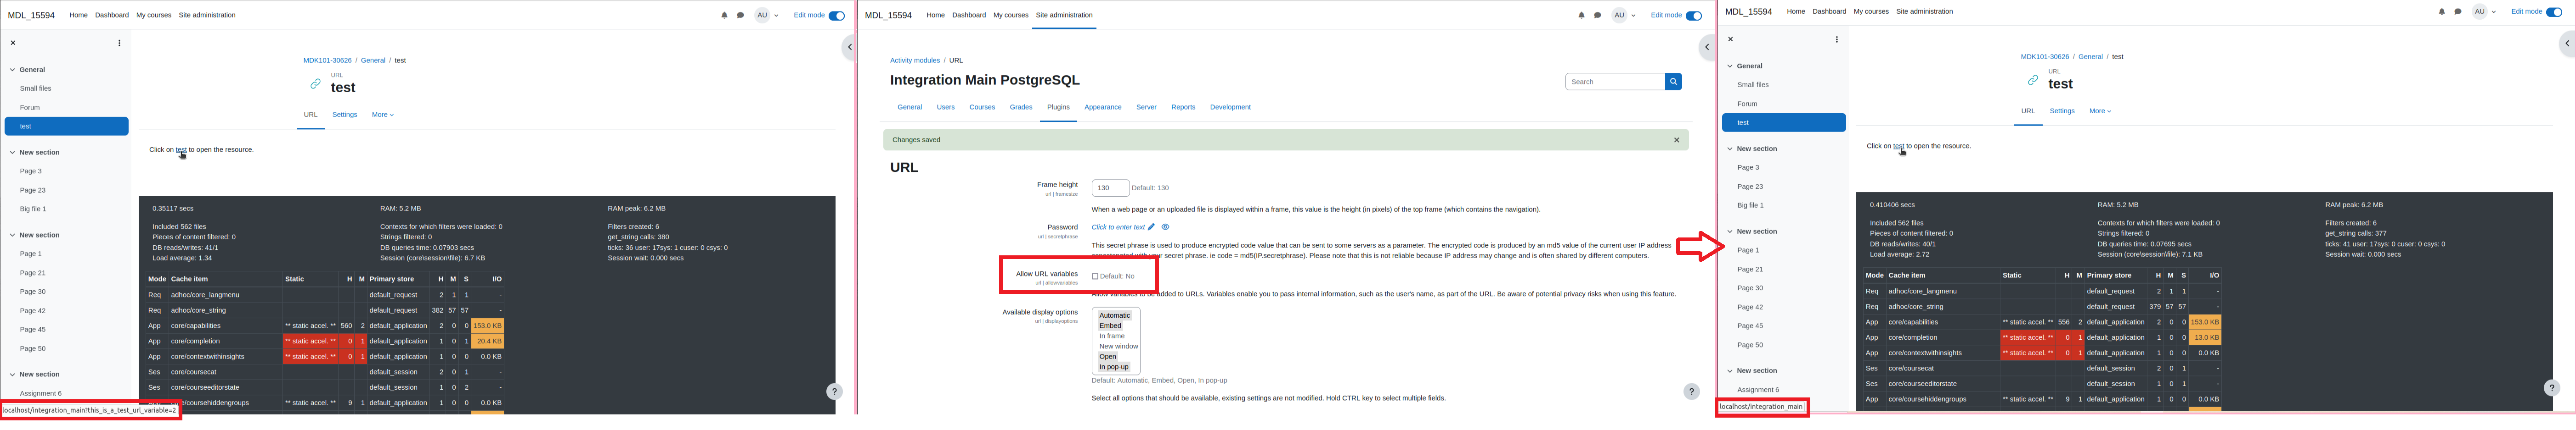The image size is (2576, 430).
Task: Open Settings tab in left screenshot
Action: 345,115
